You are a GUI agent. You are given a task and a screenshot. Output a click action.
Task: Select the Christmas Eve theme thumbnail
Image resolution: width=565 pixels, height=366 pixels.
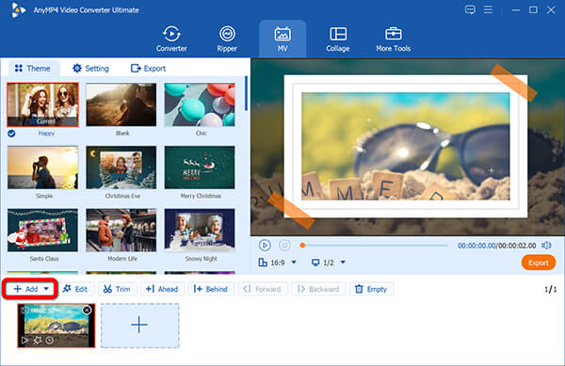121,167
